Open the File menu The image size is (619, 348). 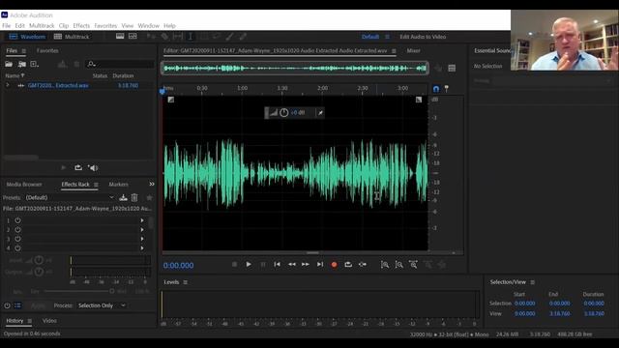click(7, 26)
